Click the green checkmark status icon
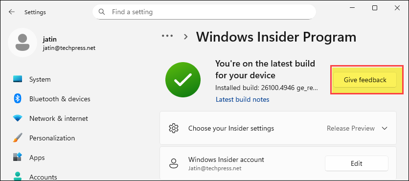Screen dimensions: 409x181 pyautogui.click(x=183, y=80)
